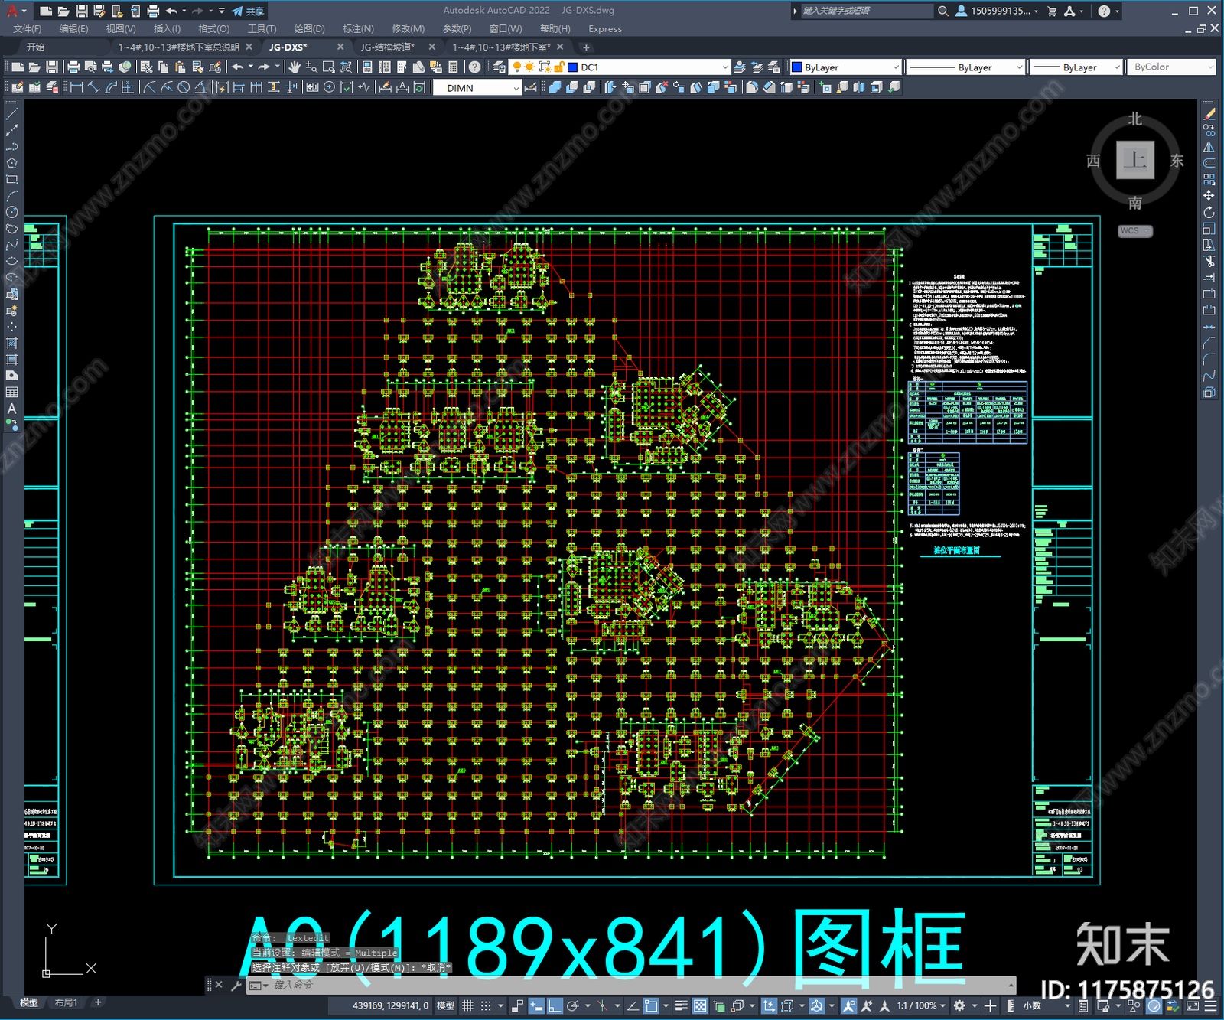Screen dimensions: 1224x1020
Task: Select the Move tool in modify toolbar
Action: click(x=1209, y=196)
